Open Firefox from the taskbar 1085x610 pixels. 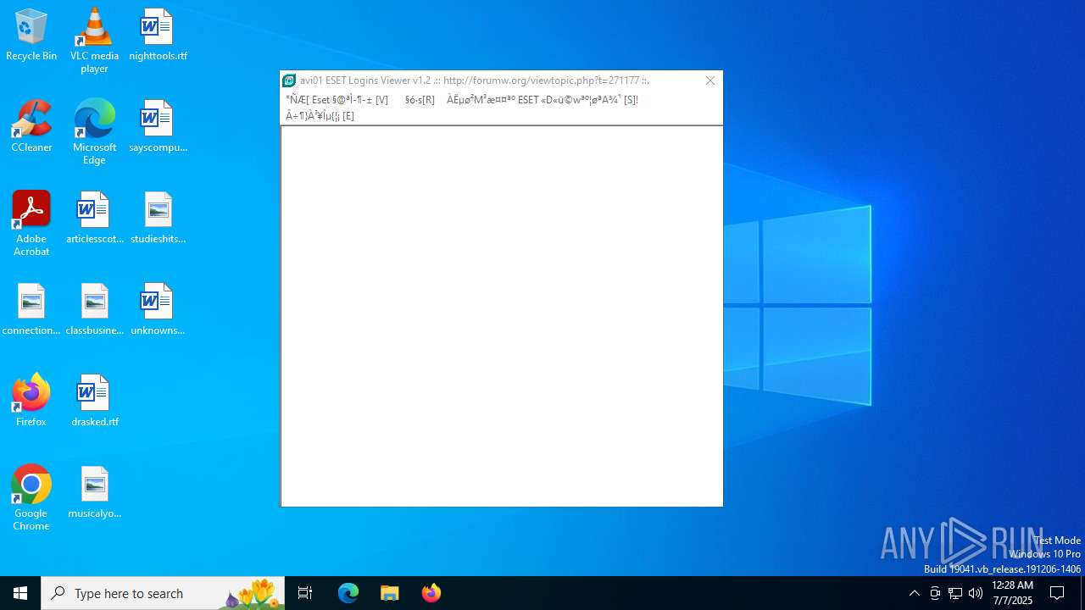431,593
